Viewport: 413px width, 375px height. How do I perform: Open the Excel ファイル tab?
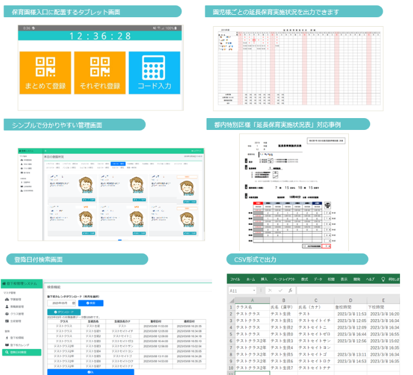coord(236,279)
